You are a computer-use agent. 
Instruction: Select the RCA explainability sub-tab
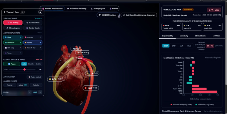(189, 46)
